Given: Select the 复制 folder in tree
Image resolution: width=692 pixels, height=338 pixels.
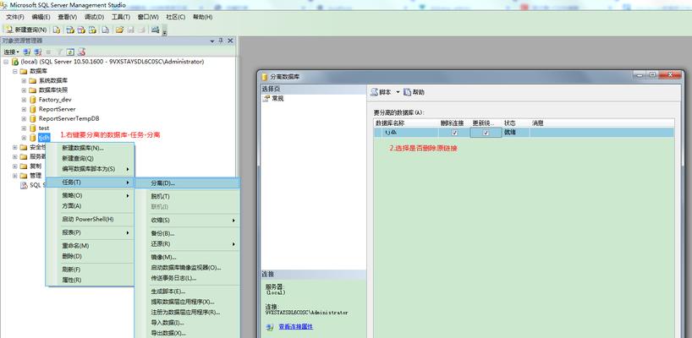Looking at the screenshot, I should click(36, 166).
